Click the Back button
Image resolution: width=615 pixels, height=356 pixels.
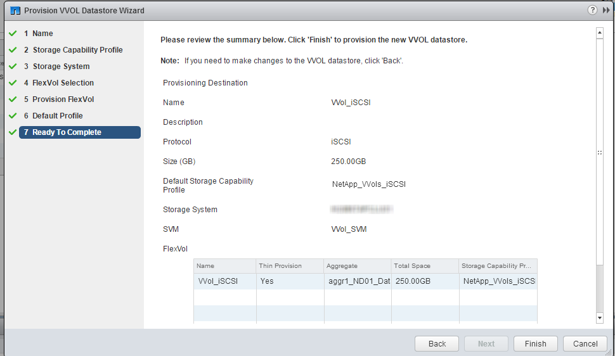pyautogui.click(x=437, y=343)
